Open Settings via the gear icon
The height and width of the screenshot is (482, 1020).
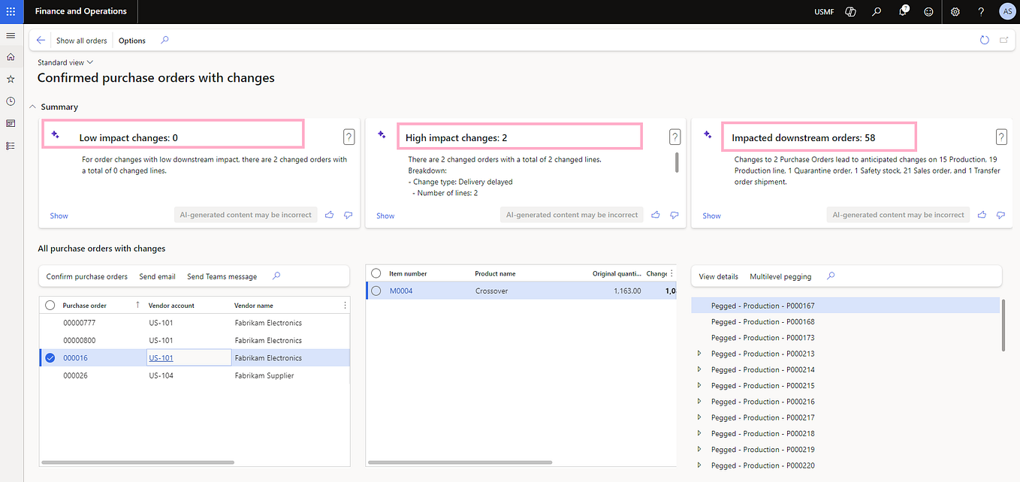coord(955,11)
